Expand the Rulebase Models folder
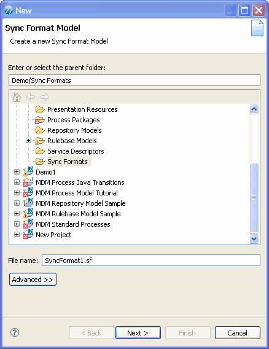This screenshot has height=349, width=269. [x=28, y=141]
